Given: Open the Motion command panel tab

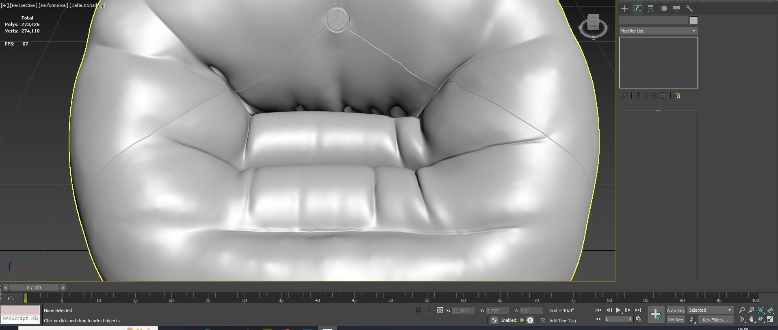Looking at the screenshot, I should pyautogui.click(x=663, y=9).
